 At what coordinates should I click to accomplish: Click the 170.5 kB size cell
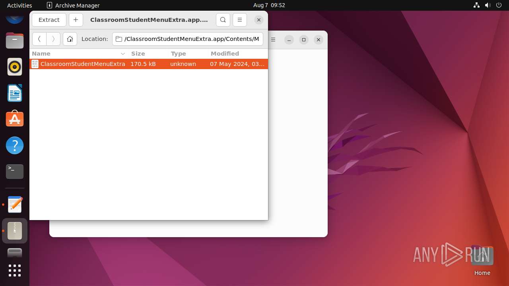click(x=143, y=64)
